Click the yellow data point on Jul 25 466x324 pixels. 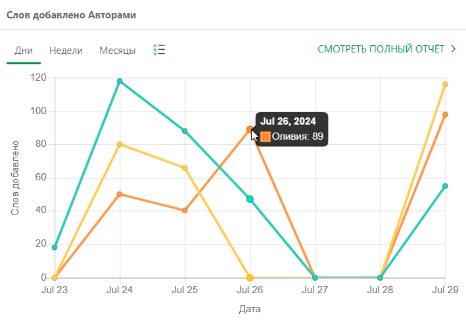[x=185, y=168]
